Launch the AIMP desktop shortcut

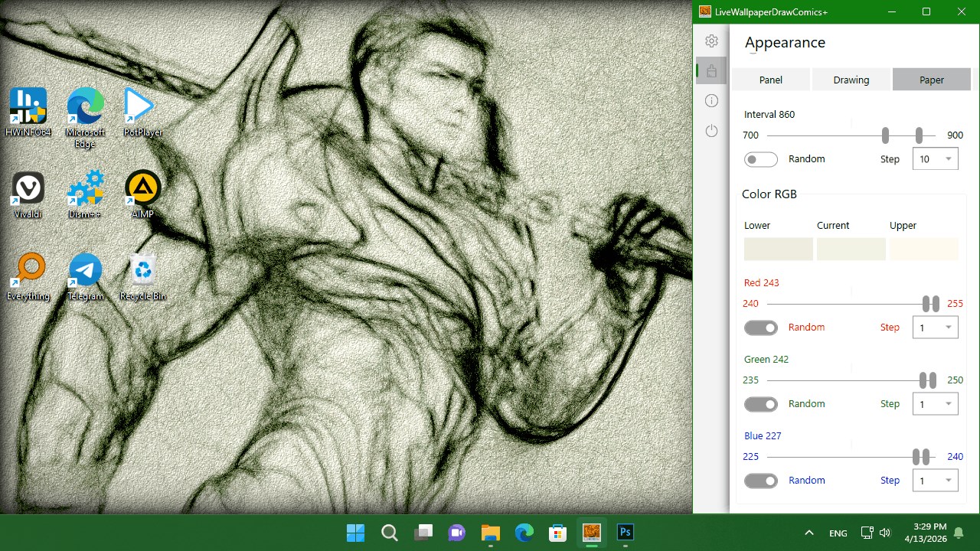(x=142, y=194)
